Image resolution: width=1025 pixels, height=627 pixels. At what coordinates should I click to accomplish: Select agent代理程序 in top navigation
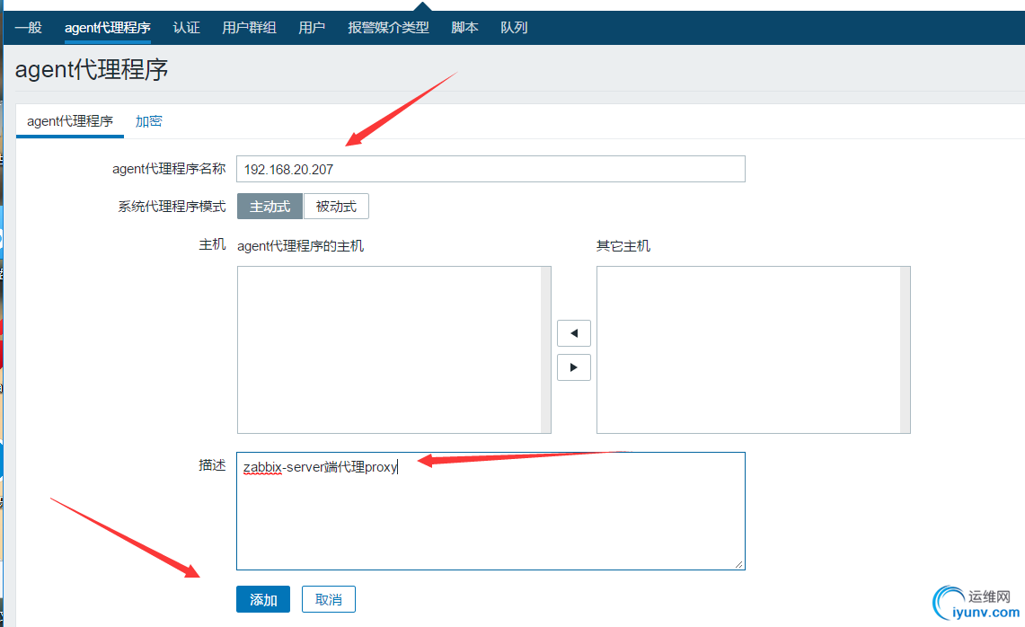(107, 28)
